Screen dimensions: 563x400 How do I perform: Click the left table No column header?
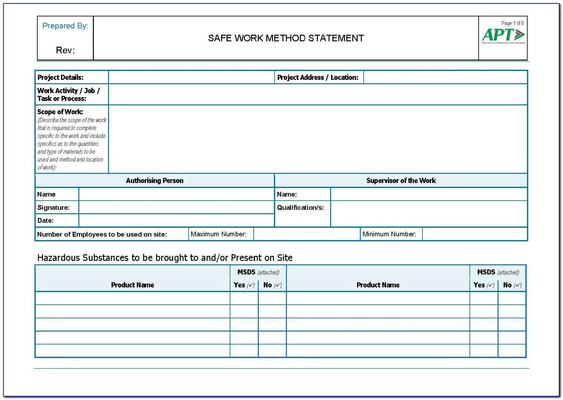[273, 285]
